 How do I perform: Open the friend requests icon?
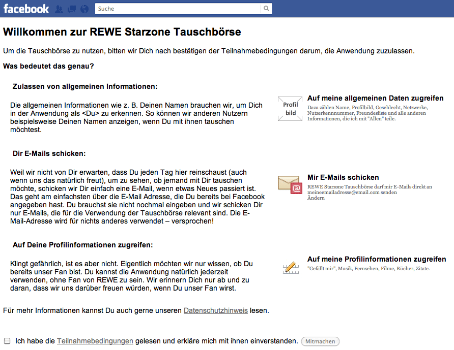coord(59,9)
